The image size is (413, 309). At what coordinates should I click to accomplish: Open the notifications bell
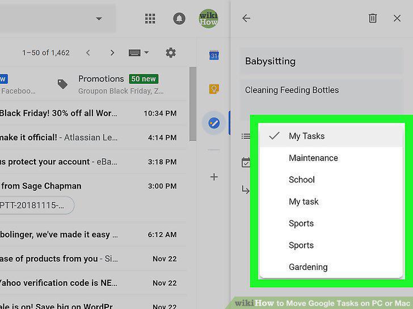179,19
